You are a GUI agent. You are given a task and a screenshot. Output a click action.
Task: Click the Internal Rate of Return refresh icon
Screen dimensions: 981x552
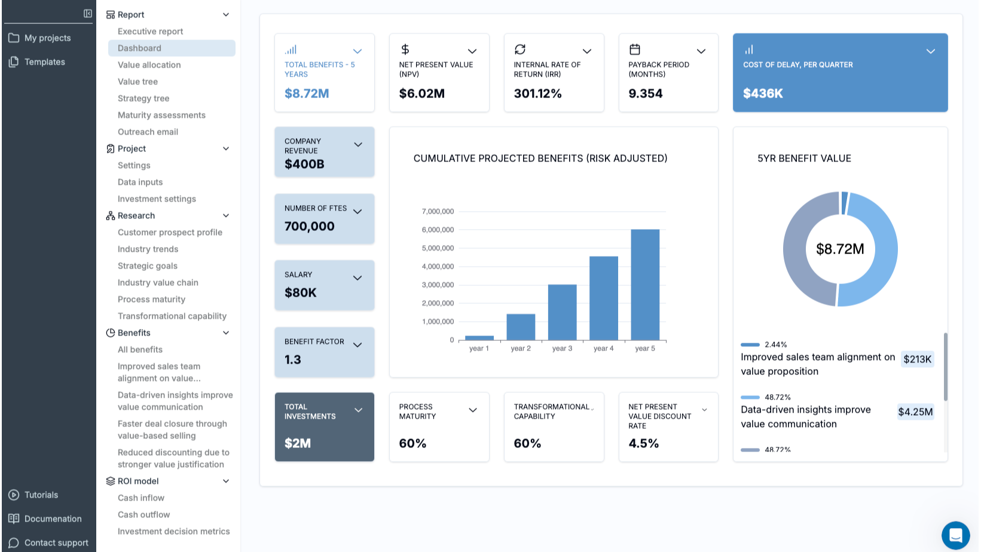point(520,50)
